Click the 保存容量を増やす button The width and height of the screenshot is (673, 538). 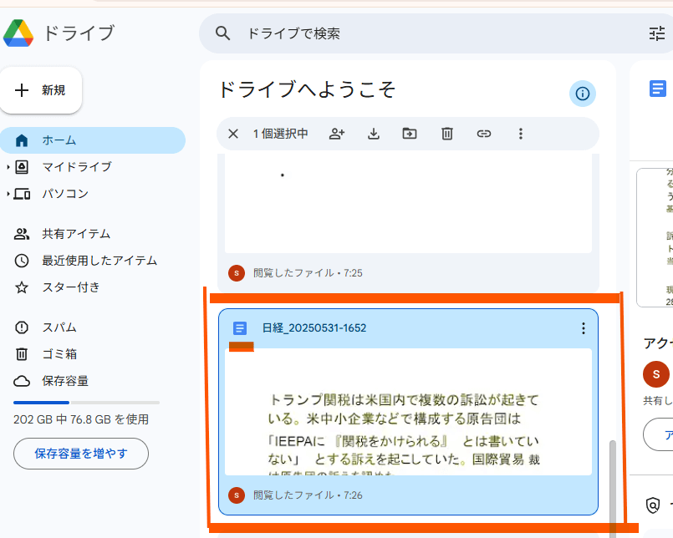[81, 454]
